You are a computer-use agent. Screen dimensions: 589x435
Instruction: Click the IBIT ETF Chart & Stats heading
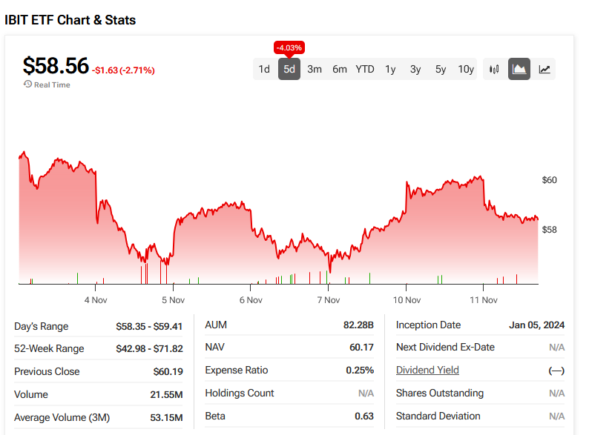click(70, 20)
